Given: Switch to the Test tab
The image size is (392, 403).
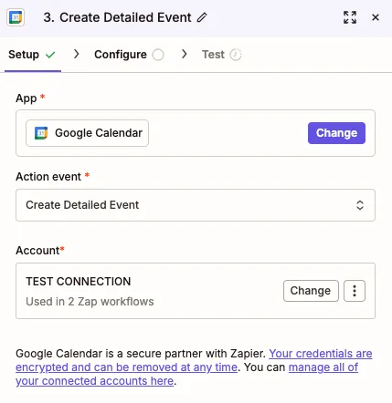Looking at the screenshot, I should [222, 55].
